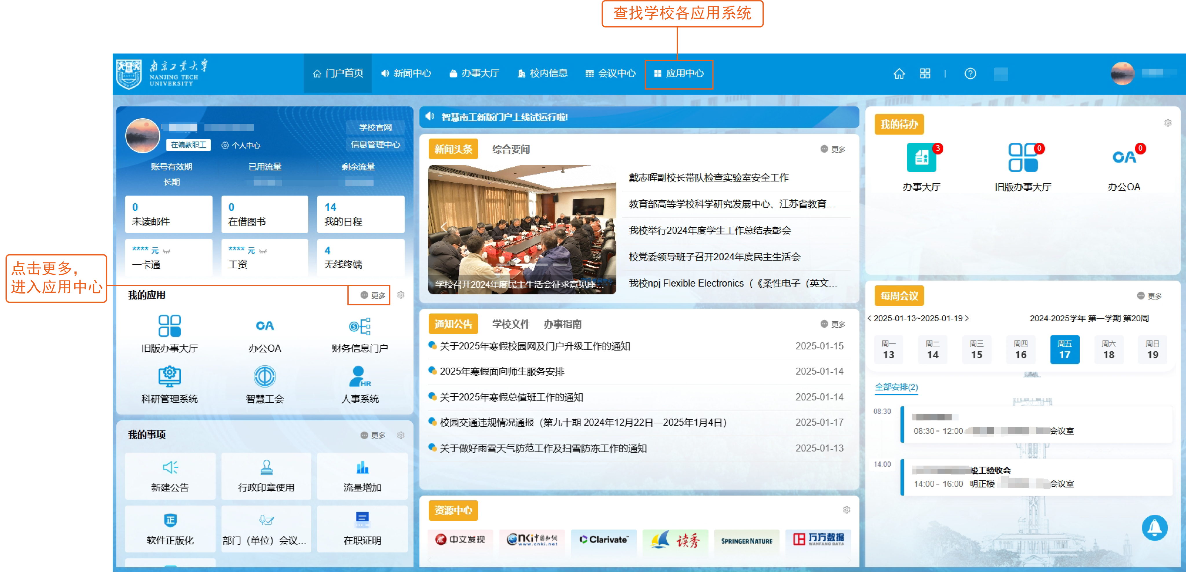The width and height of the screenshot is (1186, 572).
Task: Open 人事系统 HR app
Action: pyautogui.click(x=360, y=384)
